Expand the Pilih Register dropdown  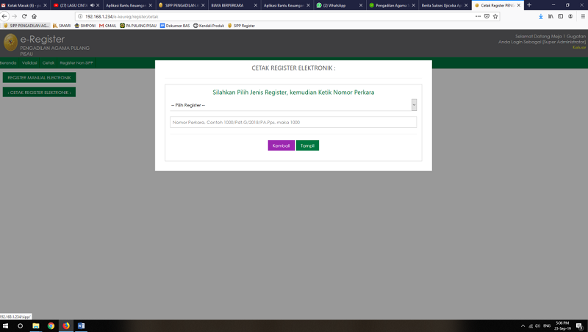[x=293, y=105]
